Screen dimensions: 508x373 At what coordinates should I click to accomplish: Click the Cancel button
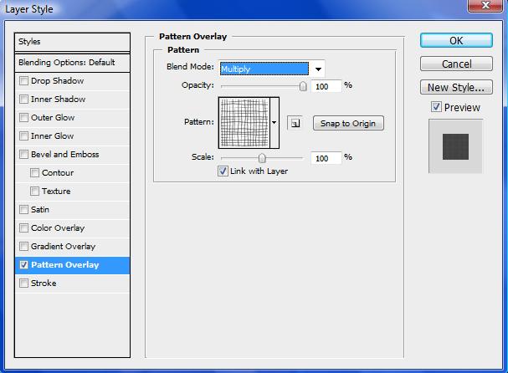(456, 64)
